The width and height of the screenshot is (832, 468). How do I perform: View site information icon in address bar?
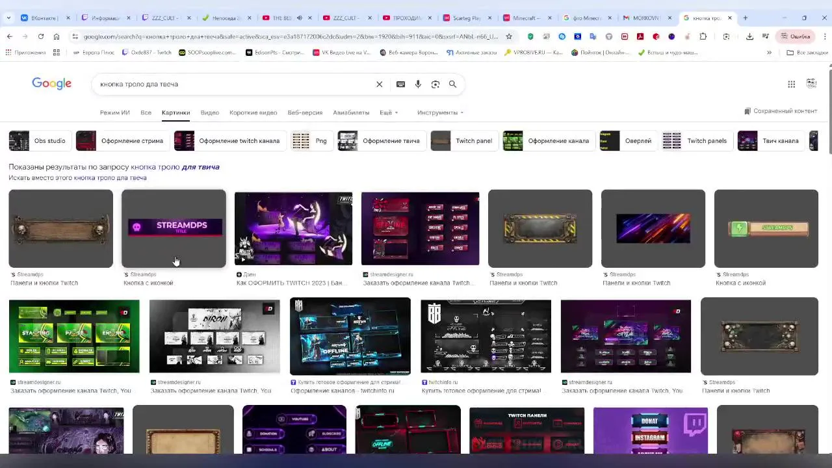(75, 36)
